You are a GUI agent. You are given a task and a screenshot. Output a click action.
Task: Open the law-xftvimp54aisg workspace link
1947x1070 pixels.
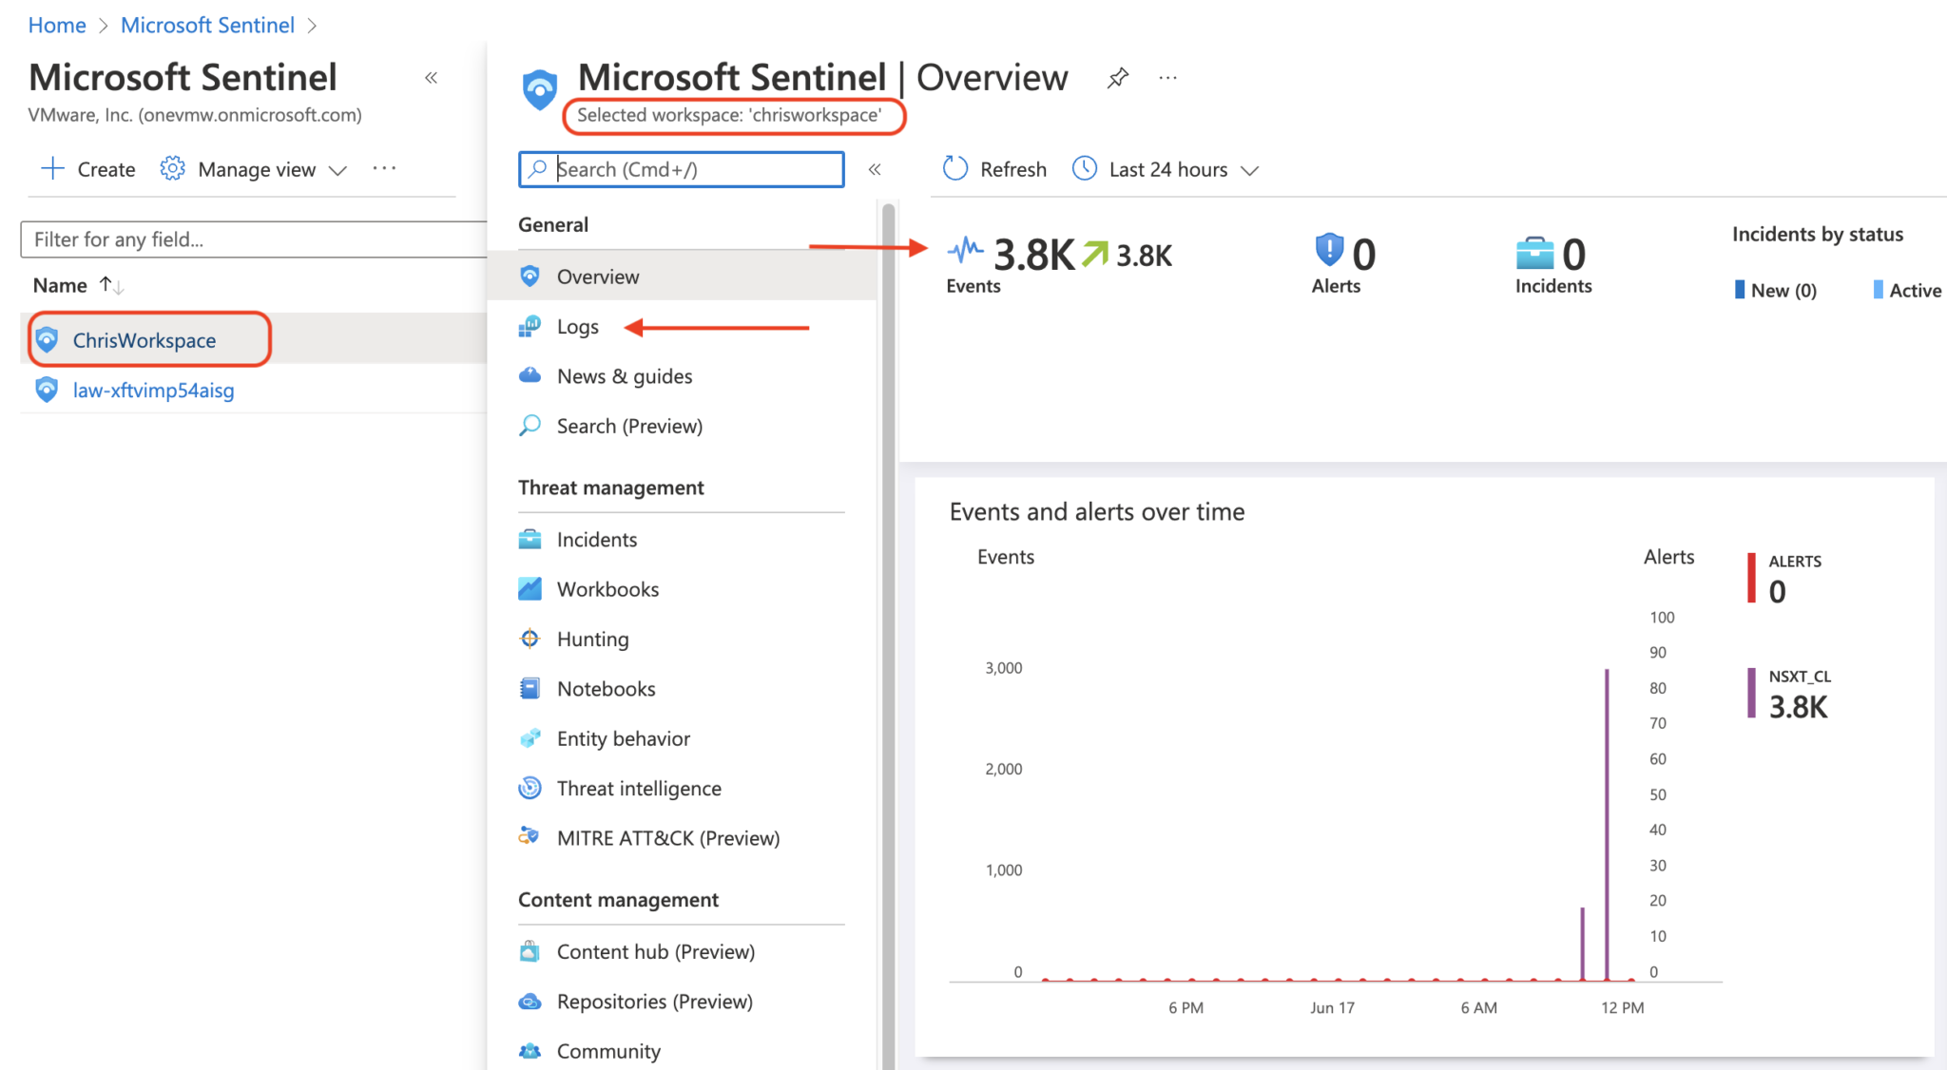[153, 390]
